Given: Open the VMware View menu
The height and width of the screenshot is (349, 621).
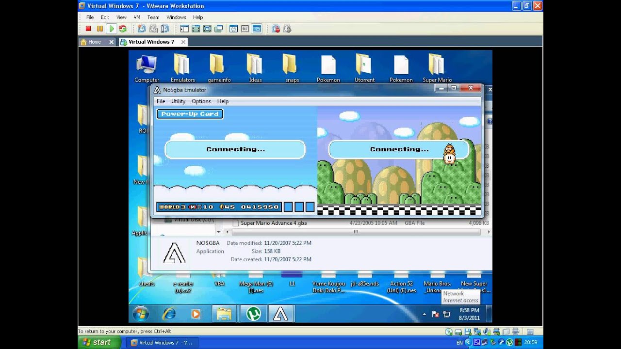Looking at the screenshot, I should (x=121, y=17).
